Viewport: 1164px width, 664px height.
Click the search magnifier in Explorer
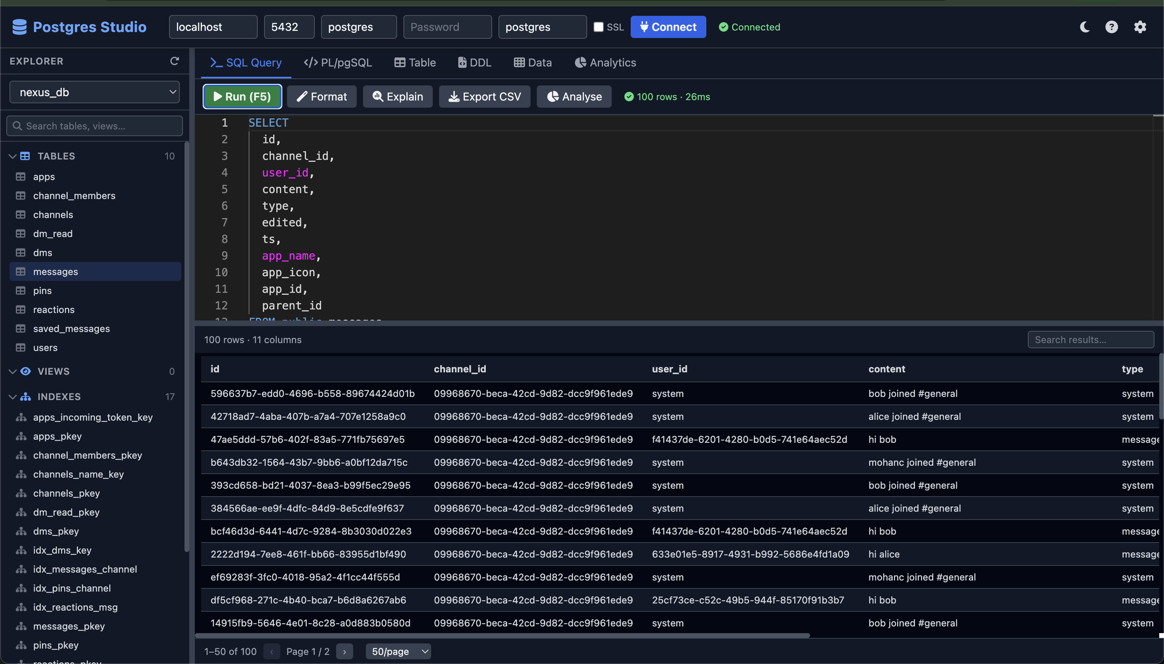[x=17, y=126]
